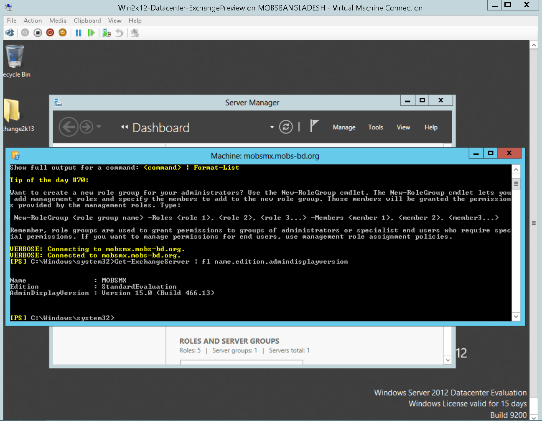
Task: Click the shell window scrollbar thumb
Action: point(516,184)
